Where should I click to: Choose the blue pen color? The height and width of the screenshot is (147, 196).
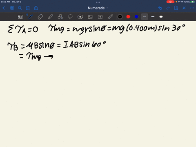click(136, 17)
